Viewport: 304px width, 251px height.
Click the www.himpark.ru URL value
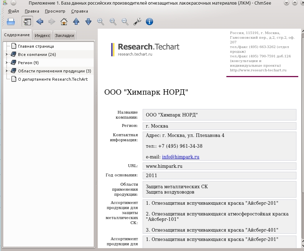(164, 166)
